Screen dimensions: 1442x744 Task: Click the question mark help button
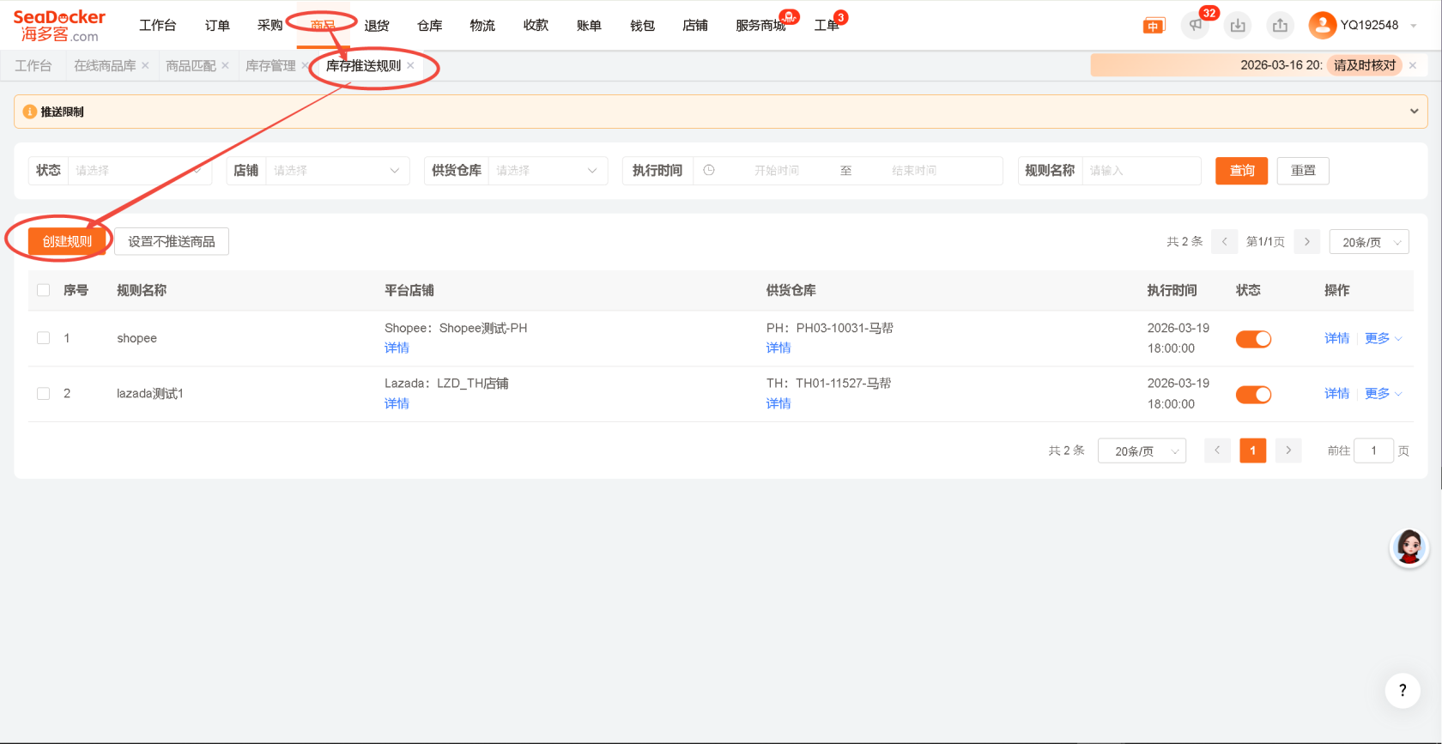(x=1403, y=690)
